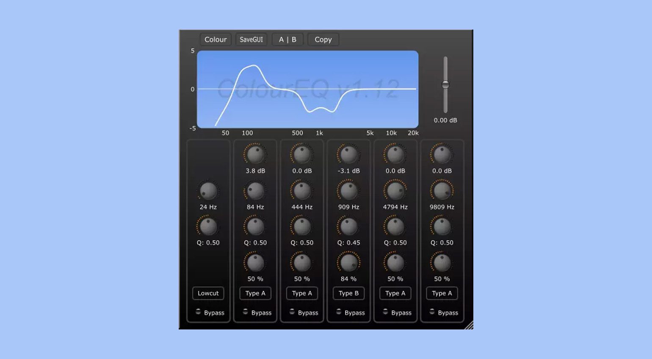
Task: Toggle Bypass on the 9809 Hz band
Action: click(x=431, y=312)
